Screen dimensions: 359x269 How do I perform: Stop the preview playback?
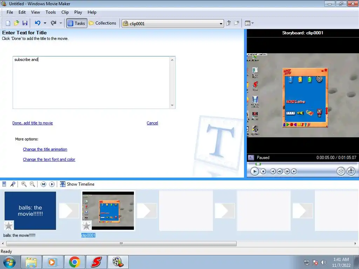(263, 171)
